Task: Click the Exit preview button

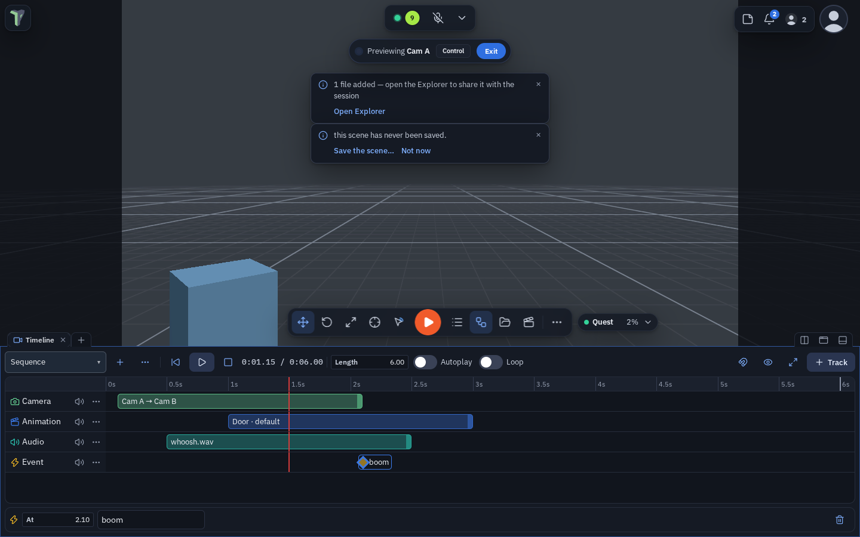Action: pyautogui.click(x=491, y=51)
